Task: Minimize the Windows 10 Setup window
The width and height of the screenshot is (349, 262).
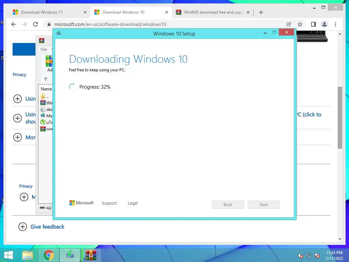Action: tap(265, 33)
